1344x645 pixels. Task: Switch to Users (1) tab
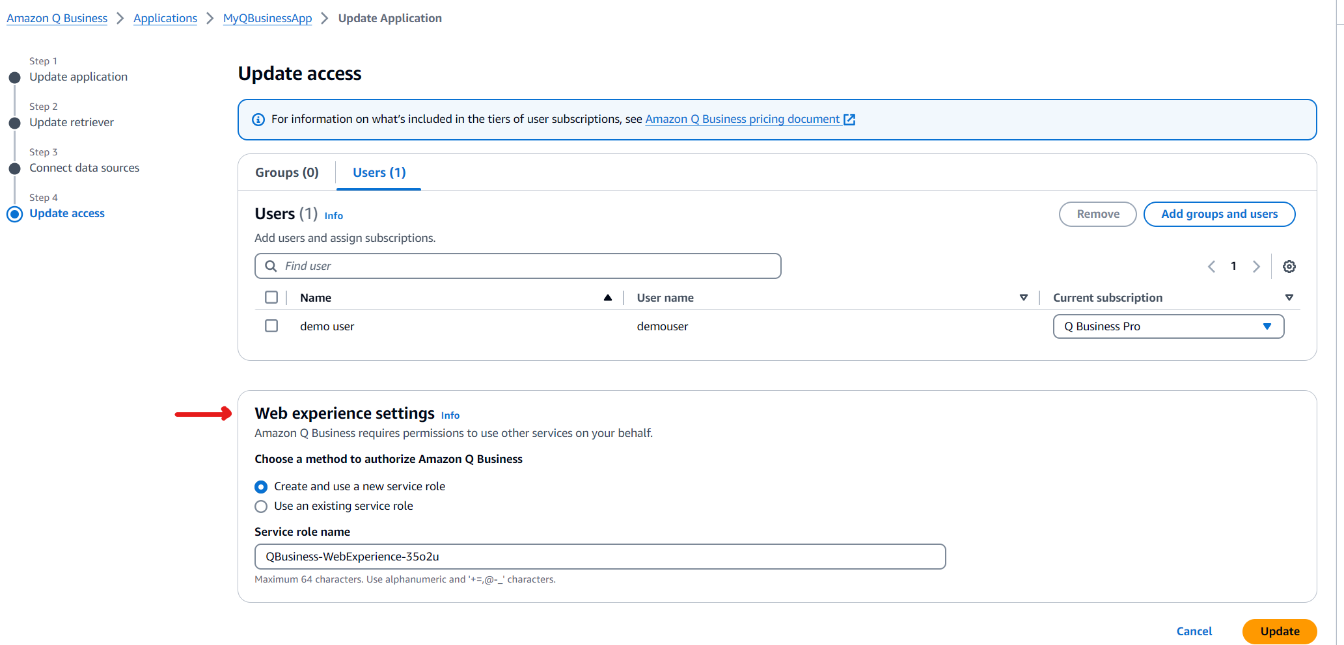pyautogui.click(x=379, y=172)
